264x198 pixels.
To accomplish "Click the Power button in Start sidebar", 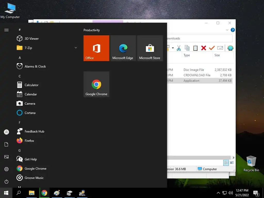I will point(6,181).
